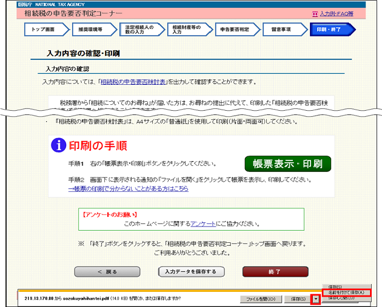Screen dimensions: 382x307
Task: Click the 手順1 instruction text
Action: (x=142, y=163)
